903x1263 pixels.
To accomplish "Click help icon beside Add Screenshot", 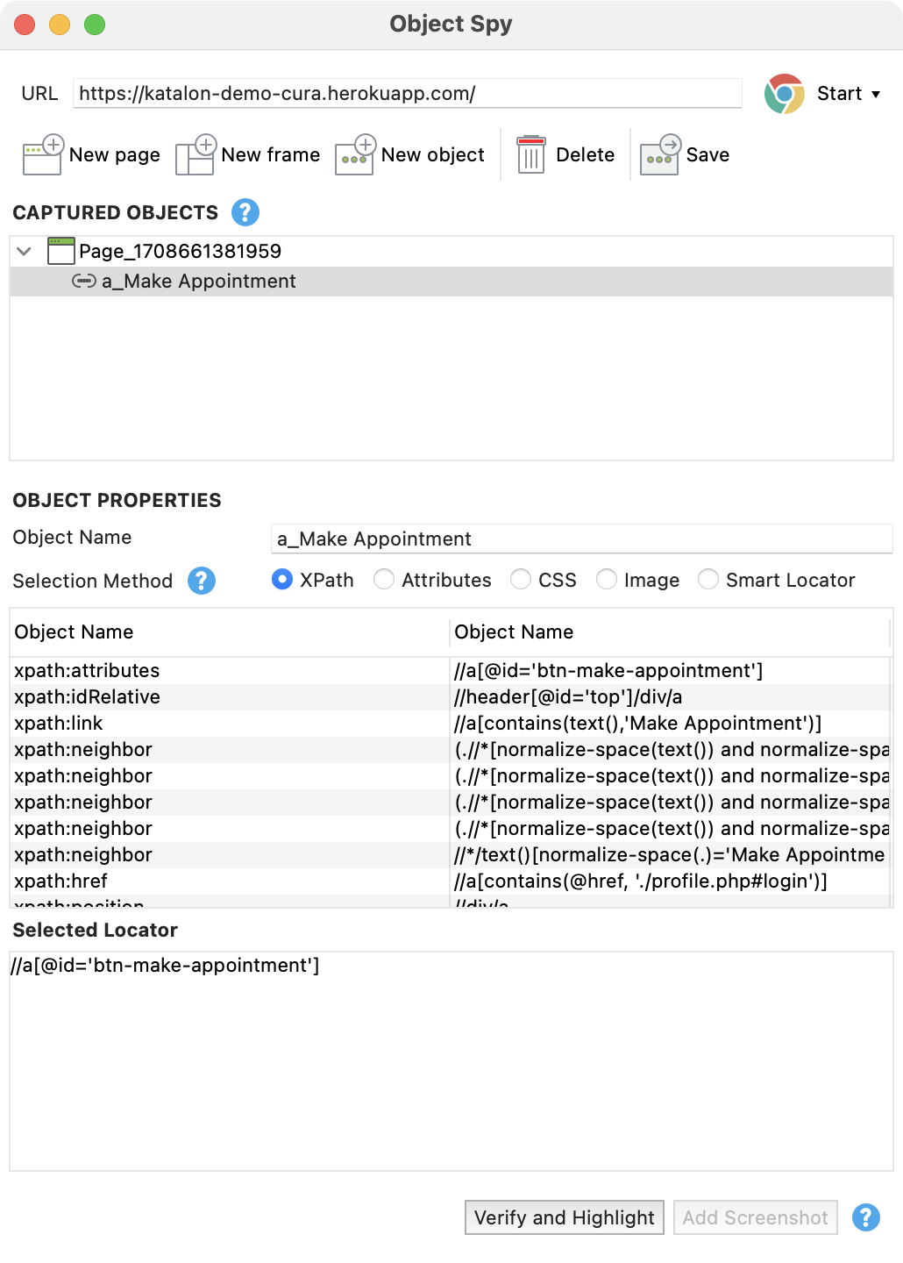I will click(x=865, y=1217).
